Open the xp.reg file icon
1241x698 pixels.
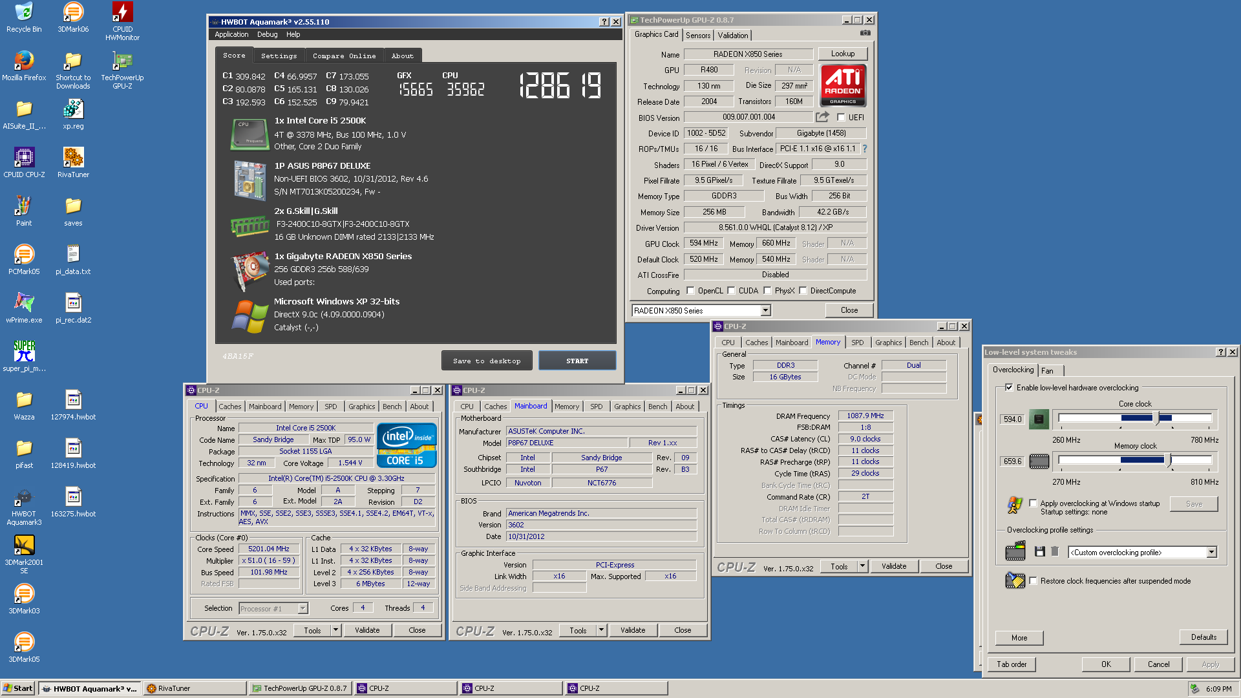tap(73, 114)
